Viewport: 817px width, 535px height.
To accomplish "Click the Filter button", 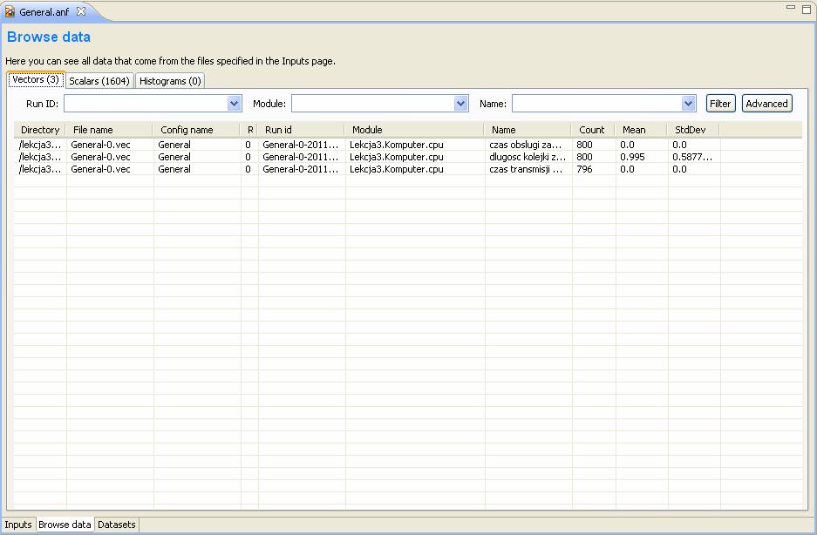I will point(720,103).
